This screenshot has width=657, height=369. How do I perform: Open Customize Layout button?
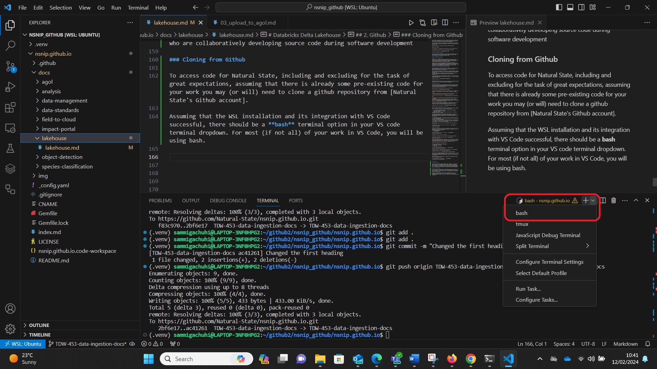(x=593, y=7)
